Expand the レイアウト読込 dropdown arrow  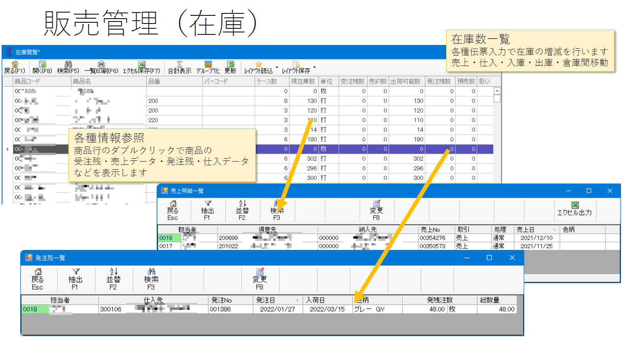(277, 68)
